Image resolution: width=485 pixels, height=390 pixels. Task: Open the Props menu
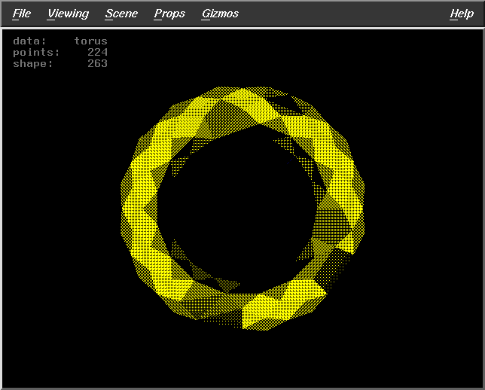169,14
